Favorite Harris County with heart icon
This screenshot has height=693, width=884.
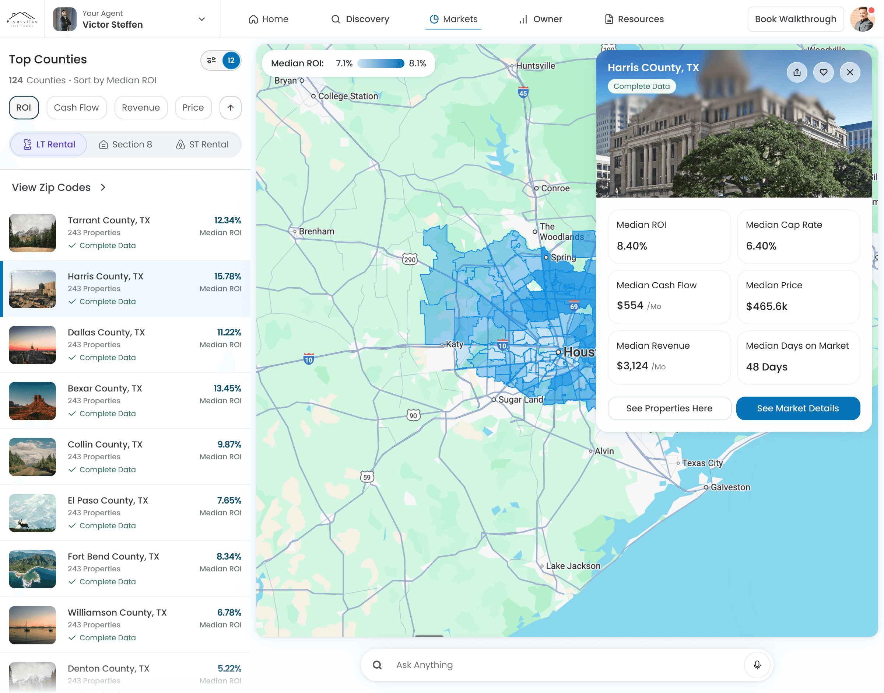pos(823,72)
